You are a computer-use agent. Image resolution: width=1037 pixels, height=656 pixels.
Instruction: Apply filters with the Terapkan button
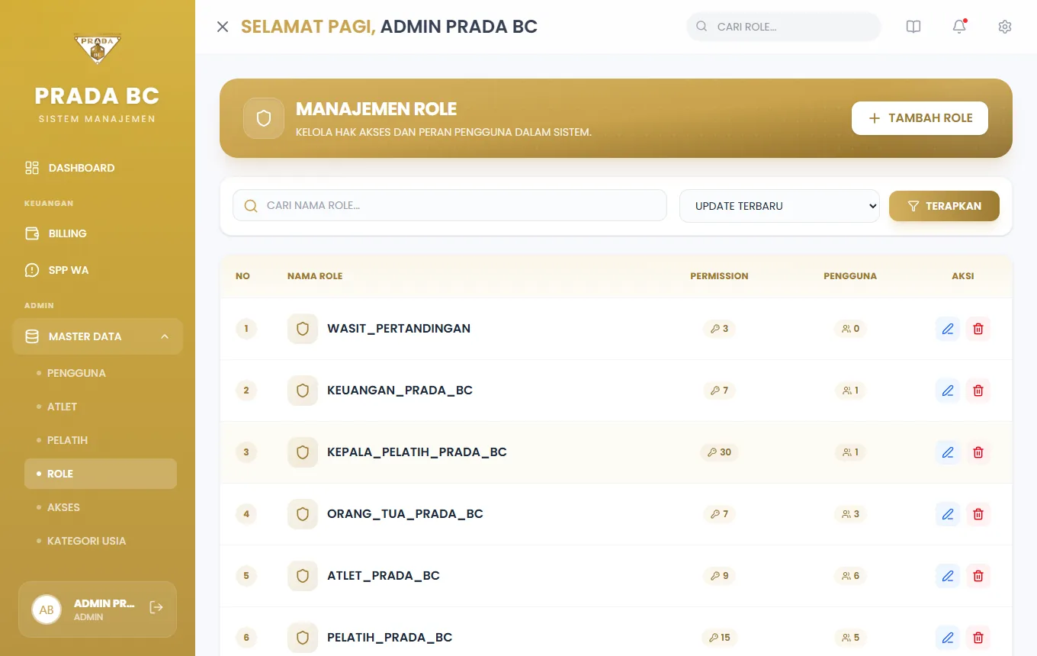pyautogui.click(x=944, y=206)
